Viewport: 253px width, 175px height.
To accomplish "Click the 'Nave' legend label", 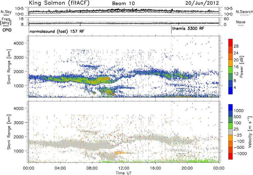I will point(240,22).
